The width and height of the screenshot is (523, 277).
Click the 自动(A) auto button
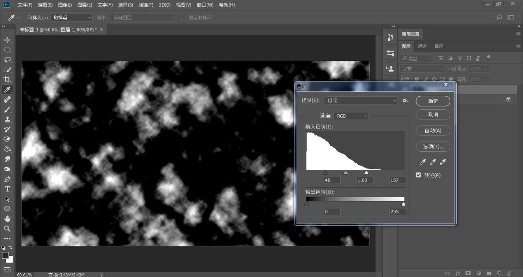click(x=433, y=131)
